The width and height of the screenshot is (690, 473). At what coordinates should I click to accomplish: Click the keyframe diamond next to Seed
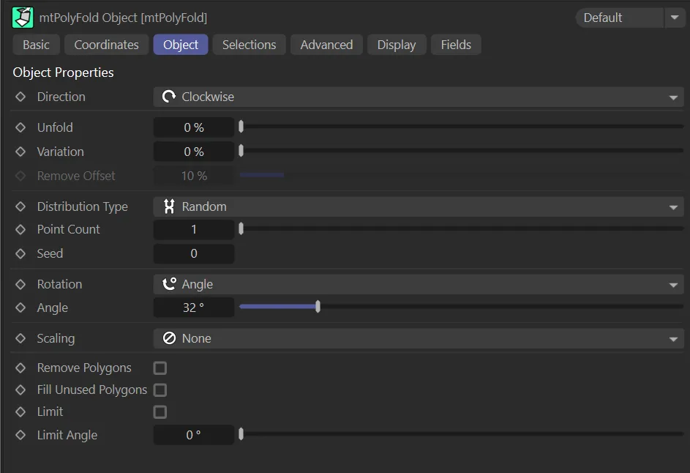(x=20, y=253)
